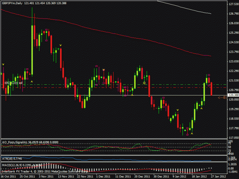Click the current price tag 120.388
239x179 pixels.
pyautogui.click(x=233, y=95)
